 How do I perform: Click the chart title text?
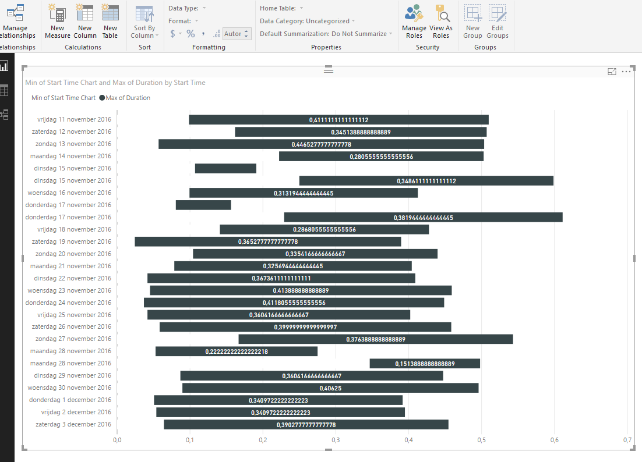point(115,83)
